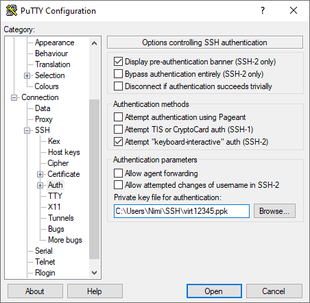The height and width of the screenshot is (303, 310).
Task: Expand the Selection tree node
Action: click(27, 75)
